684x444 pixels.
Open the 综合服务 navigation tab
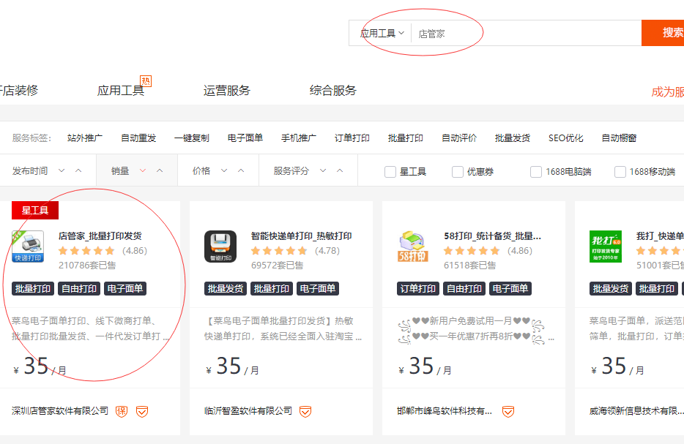pyautogui.click(x=333, y=91)
